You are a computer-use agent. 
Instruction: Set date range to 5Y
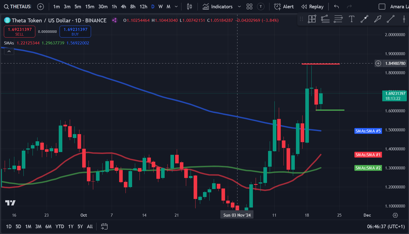click(80, 227)
